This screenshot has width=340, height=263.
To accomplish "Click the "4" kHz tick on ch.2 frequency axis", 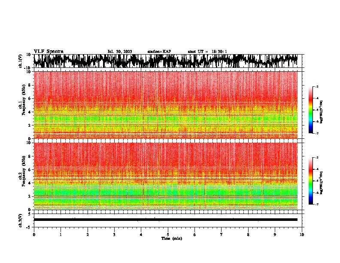I will point(30,183).
